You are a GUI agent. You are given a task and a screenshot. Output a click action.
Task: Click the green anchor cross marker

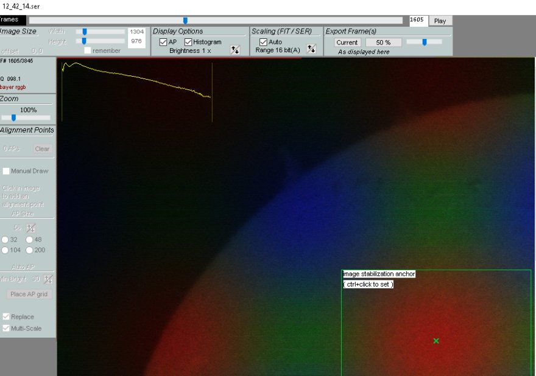tap(436, 341)
